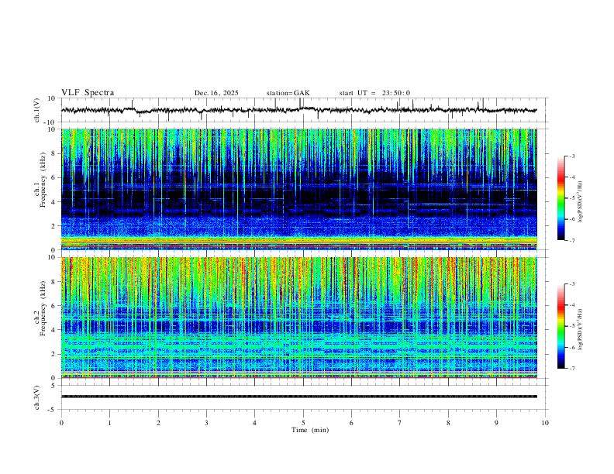614x474 pixels.
Task: Click inside the ch.2 spectrogram panel
Action: point(299,318)
